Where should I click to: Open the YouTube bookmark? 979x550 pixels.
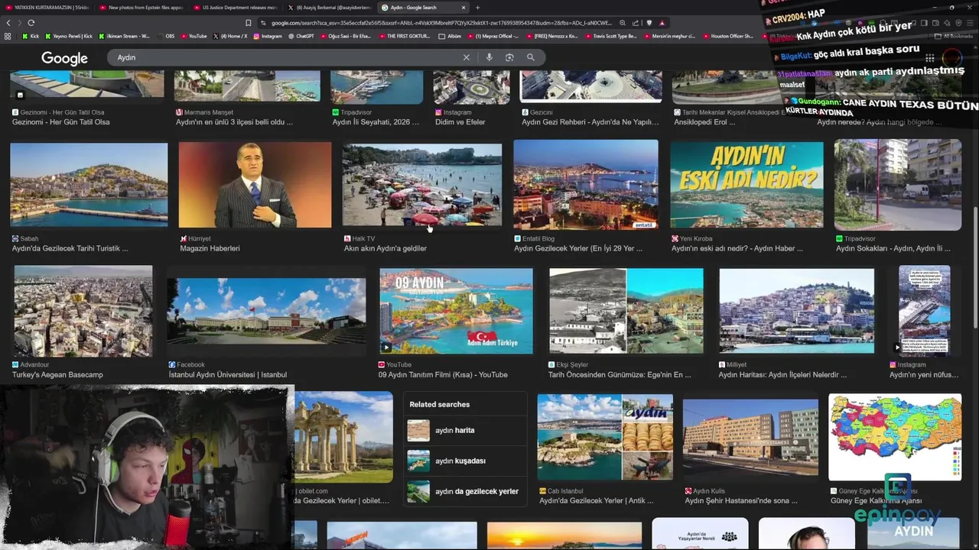[x=194, y=36]
